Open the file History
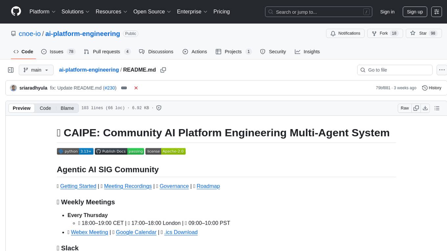 coord(432,88)
